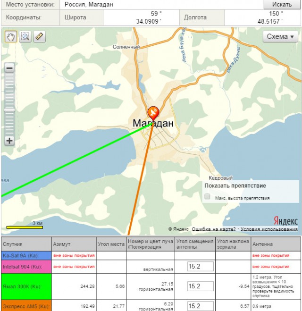
Task: Click the blue Ka-Sat 9A (Ka) cell
Action: 26,255
